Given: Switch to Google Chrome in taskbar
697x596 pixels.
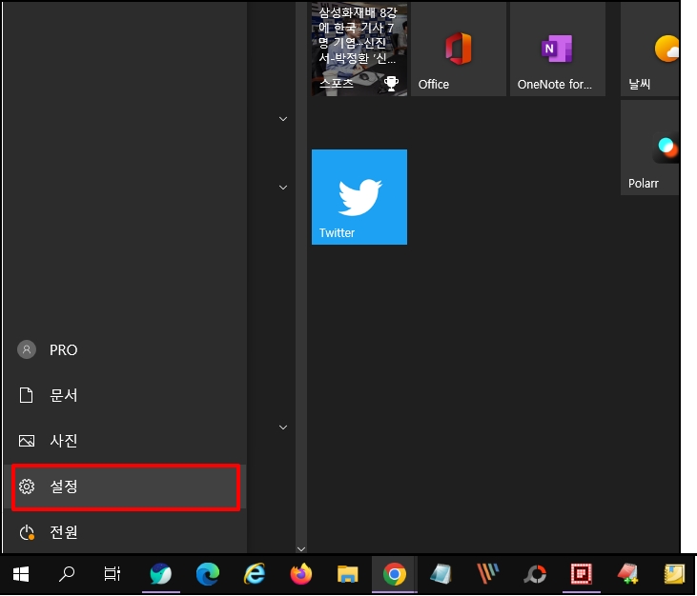Looking at the screenshot, I should pos(395,574).
